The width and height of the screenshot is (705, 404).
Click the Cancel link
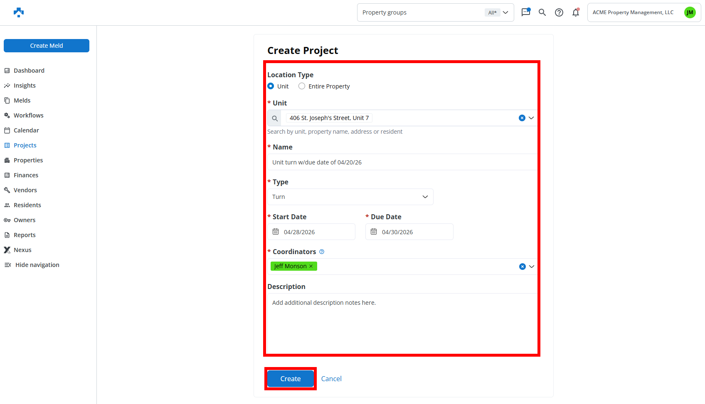click(331, 379)
